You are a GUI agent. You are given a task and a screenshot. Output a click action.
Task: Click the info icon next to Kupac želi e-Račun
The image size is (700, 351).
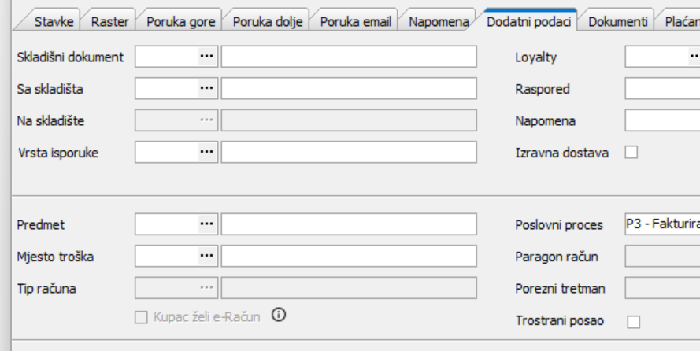tap(279, 315)
